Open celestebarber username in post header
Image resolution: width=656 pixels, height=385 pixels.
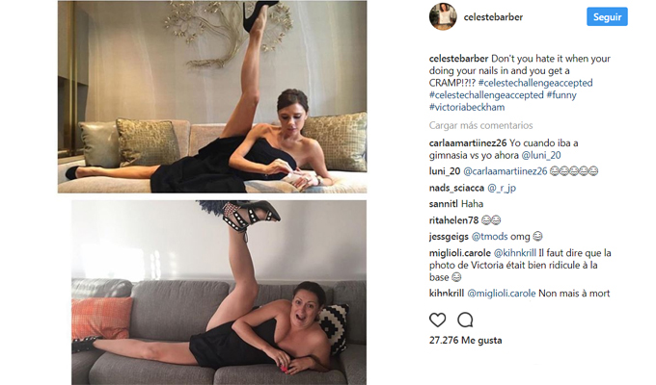[x=493, y=17]
